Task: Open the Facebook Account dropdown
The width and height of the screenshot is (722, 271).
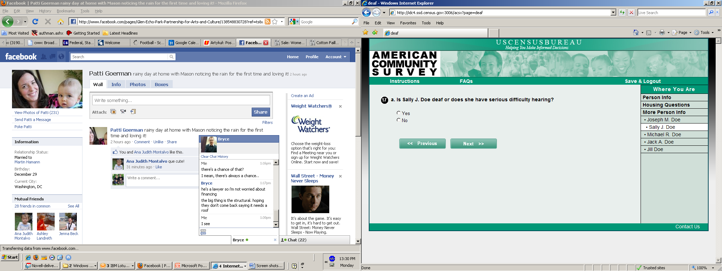Action: 336,57
